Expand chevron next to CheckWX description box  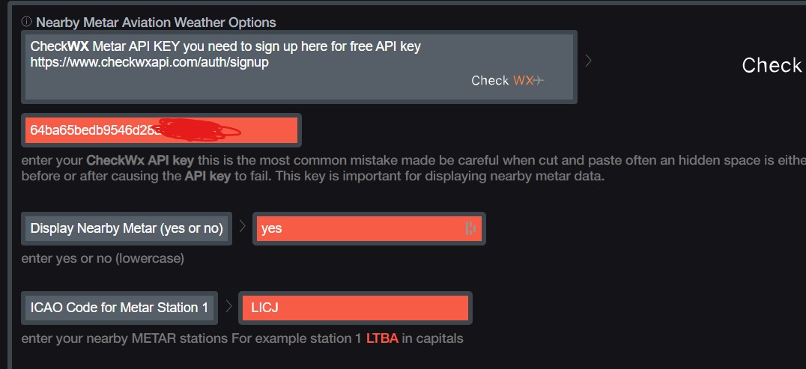coord(589,61)
